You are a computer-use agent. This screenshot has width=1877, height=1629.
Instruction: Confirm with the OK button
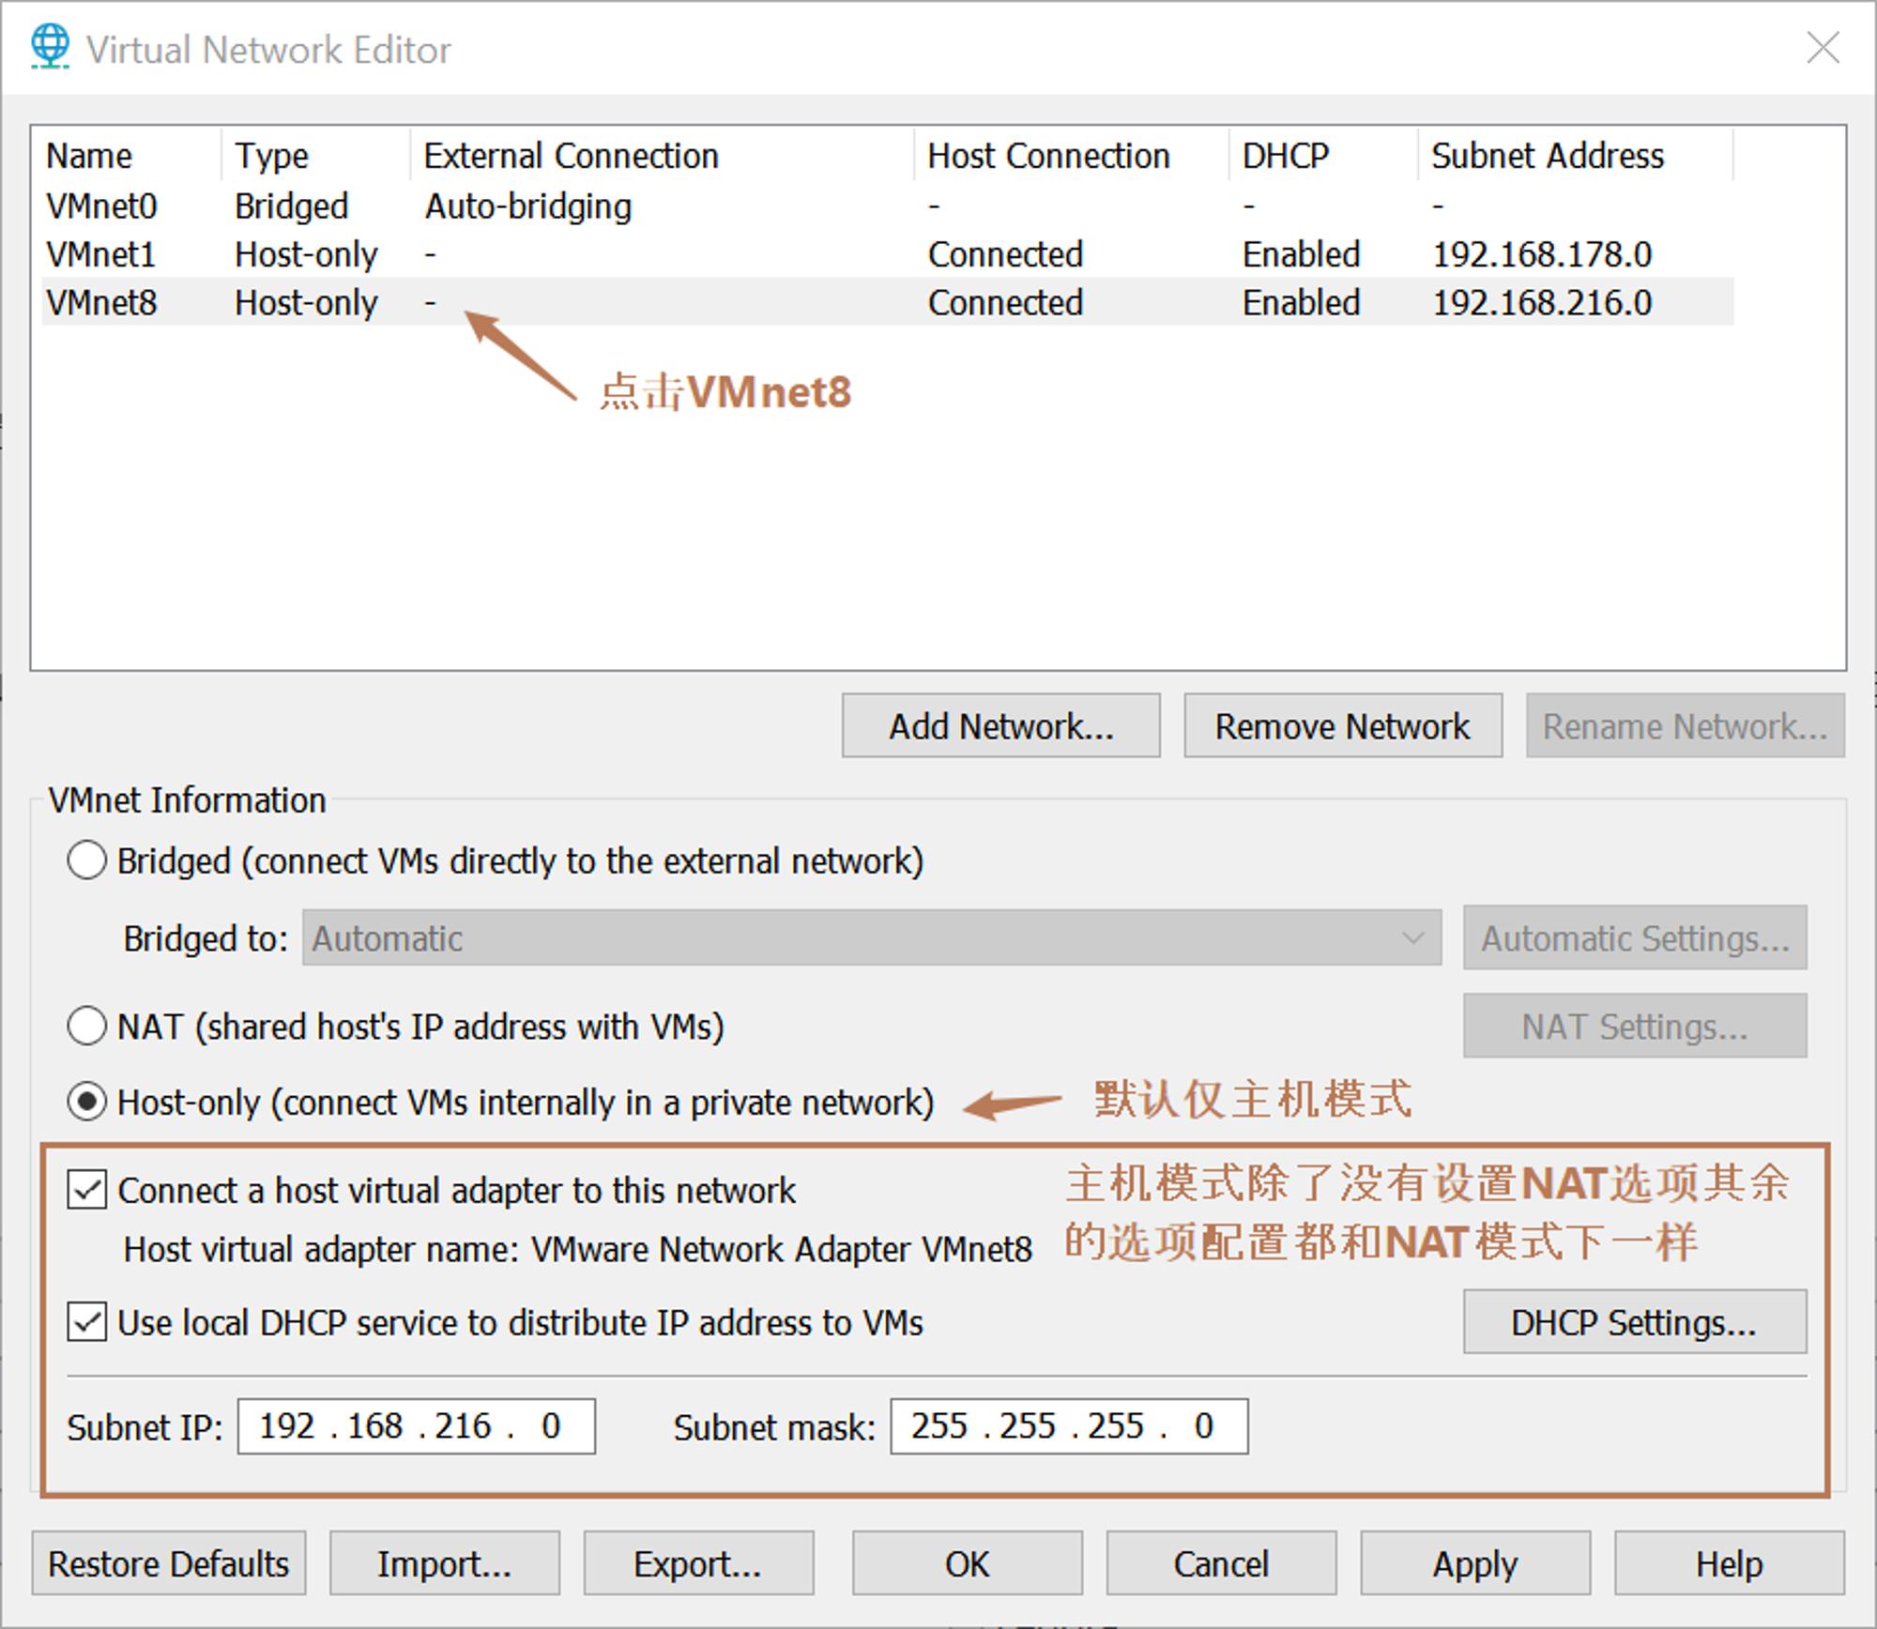(x=967, y=1563)
